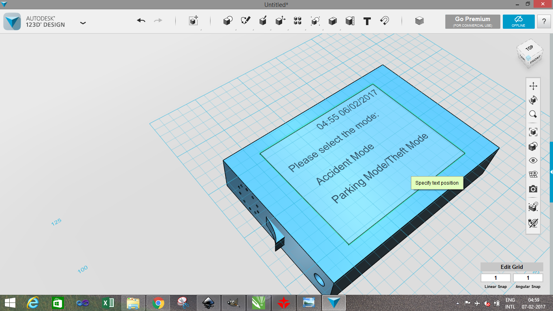The image size is (553, 311).
Task: Click the 'Please select the mode:' text
Action: click(334, 141)
